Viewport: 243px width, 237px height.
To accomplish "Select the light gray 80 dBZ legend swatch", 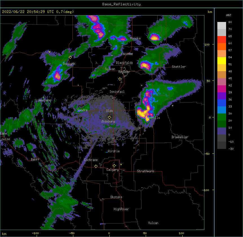I will (222, 26).
